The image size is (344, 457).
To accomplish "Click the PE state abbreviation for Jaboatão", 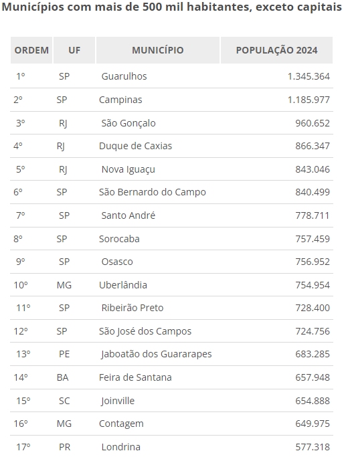I will pos(64,354).
